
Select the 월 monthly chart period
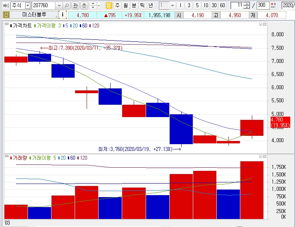click(x=126, y=5)
